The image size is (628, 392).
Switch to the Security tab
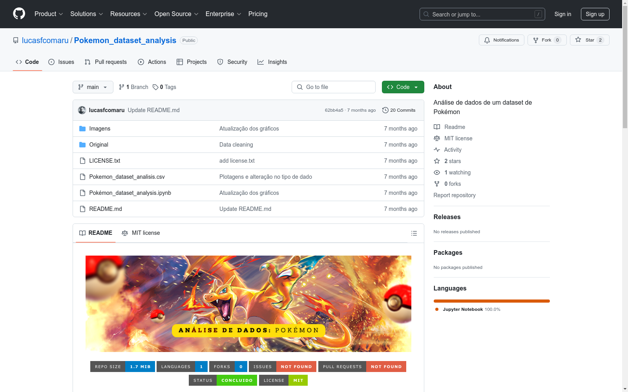tap(232, 62)
